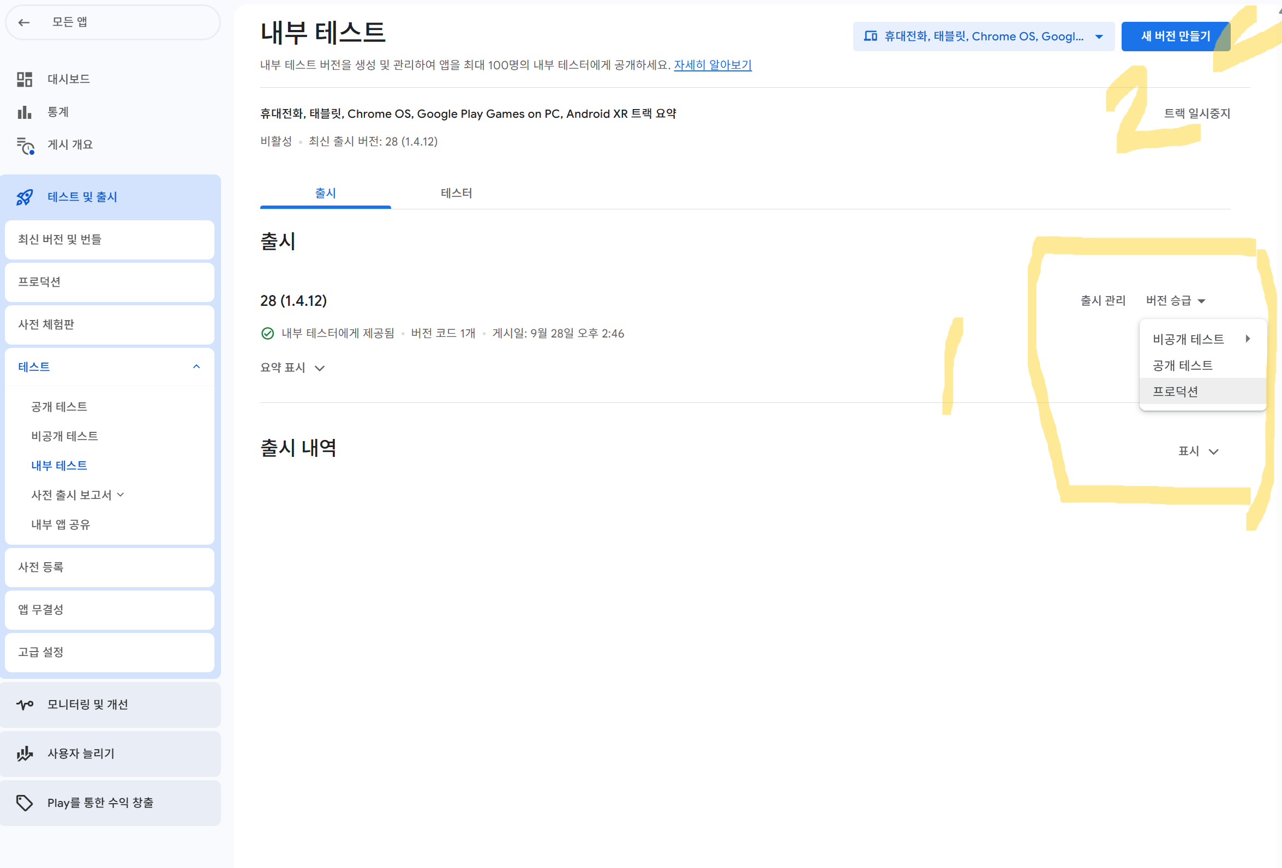This screenshot has height=868, width=1282.
Task: Click 트랙 일시중지 to pause the track
Action: tap(1196, 113)
